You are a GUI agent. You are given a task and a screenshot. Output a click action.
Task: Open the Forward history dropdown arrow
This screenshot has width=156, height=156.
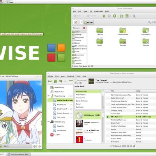(x=99, y=16)
